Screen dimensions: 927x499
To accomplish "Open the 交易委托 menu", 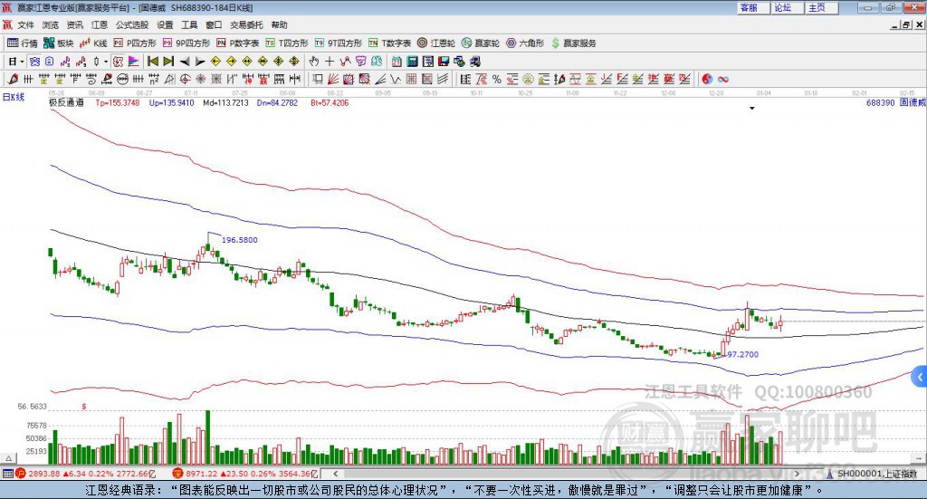I will (246, 24).
